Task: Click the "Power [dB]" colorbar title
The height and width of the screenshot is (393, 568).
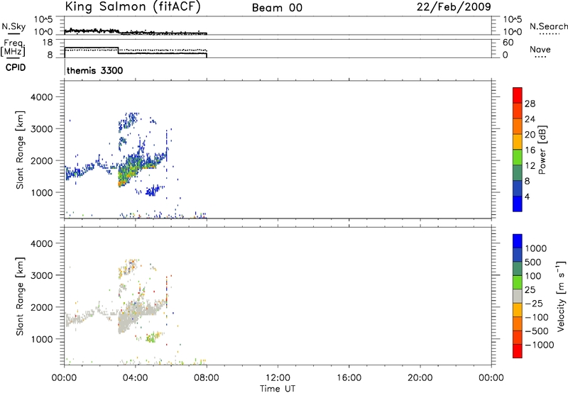Action: coord(542,150)
